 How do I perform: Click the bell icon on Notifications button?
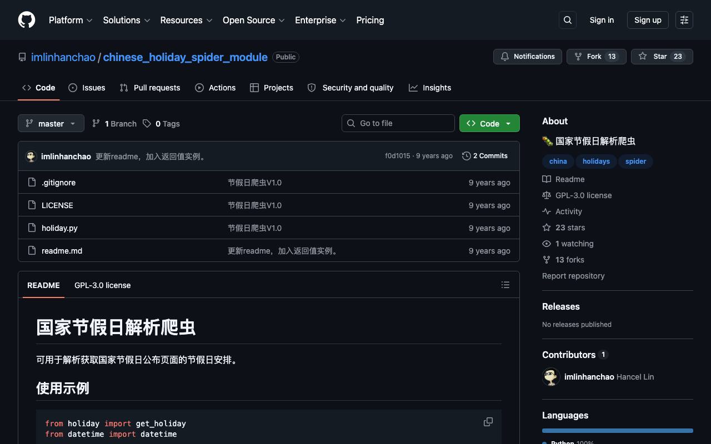[505, 57]
